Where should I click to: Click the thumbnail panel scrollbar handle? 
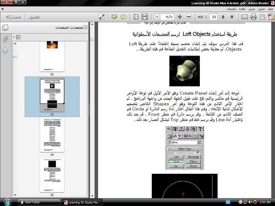(15, 57)
